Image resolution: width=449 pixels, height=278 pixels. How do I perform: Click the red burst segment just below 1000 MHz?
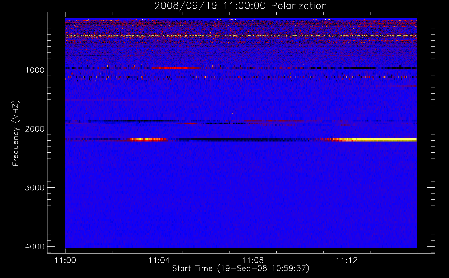tap(176, 68)
